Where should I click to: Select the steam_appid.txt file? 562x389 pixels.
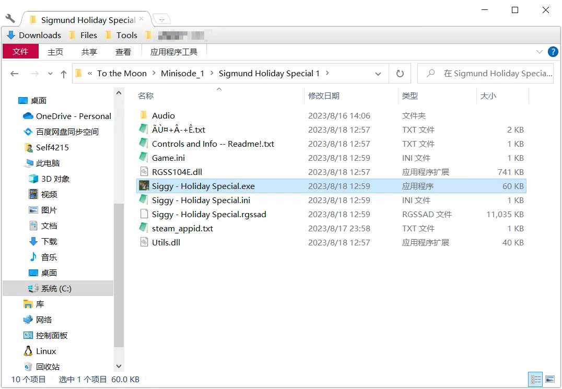click(182, 228)
